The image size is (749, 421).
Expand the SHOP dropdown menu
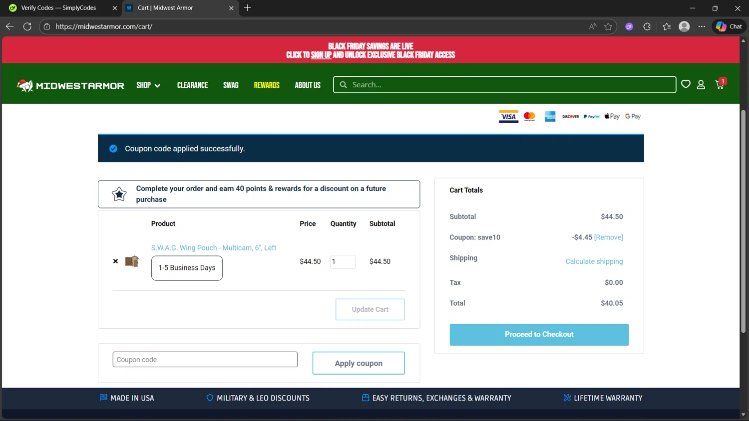click(x=148, y=85)
